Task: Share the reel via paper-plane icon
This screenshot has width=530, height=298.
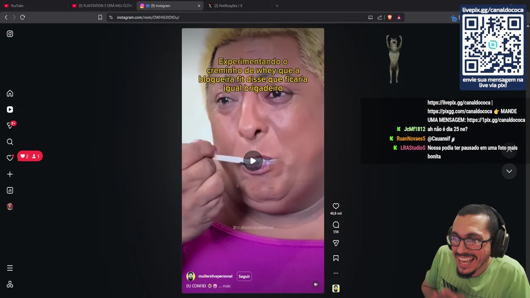Action: [x=336, y=243]
